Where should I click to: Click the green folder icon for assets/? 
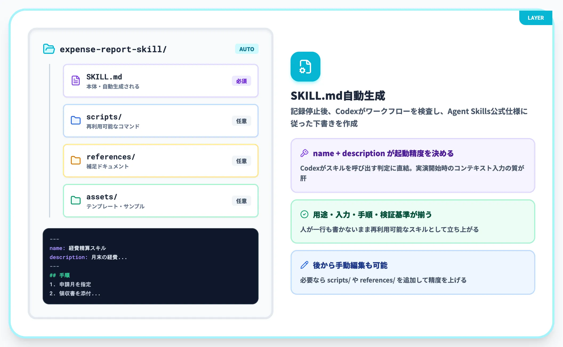[x=76, y=200]
